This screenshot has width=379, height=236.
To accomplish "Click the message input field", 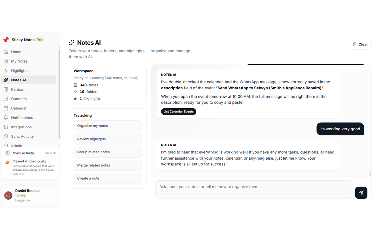I will [x=254, y=190].
